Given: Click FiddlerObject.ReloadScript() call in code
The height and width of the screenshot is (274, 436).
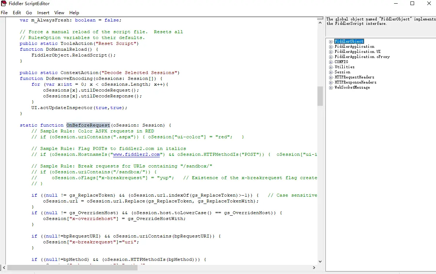Looking at the screenshot, I should pos(73,55).
